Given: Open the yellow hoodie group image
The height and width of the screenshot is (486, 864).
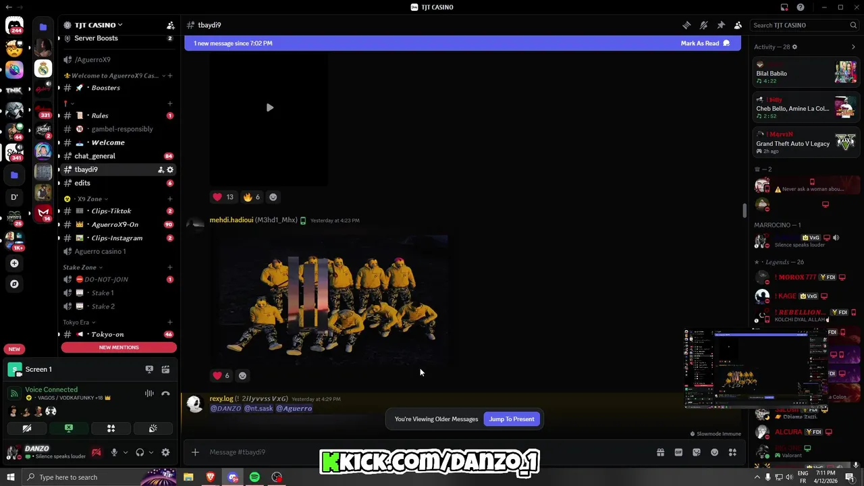Looking at the screenshot, I should [x=329, y=300].
